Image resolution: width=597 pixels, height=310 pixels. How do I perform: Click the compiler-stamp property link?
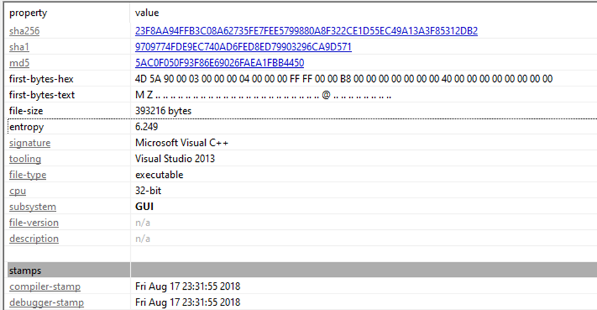pos(44,287)
